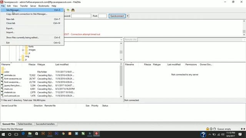
Task: Open the Quickconnect history dropdown arrow
Action: [128, 16]
